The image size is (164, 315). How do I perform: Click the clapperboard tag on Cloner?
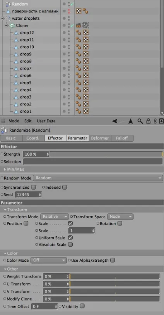pyautogui.click(x=78, y=25)
